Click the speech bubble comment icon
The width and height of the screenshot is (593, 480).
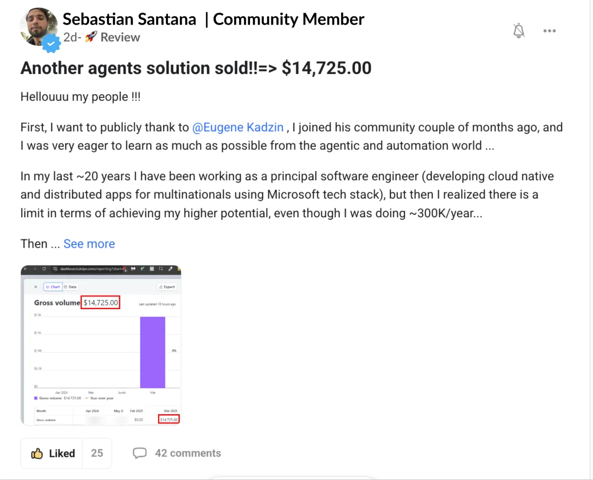140,453
